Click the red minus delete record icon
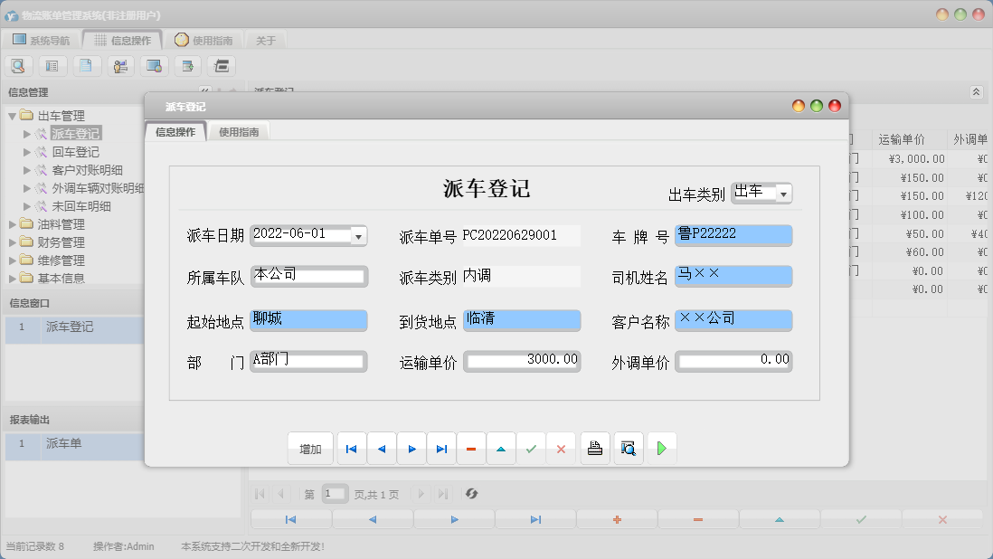993x559 pixels. coord(471,448)
